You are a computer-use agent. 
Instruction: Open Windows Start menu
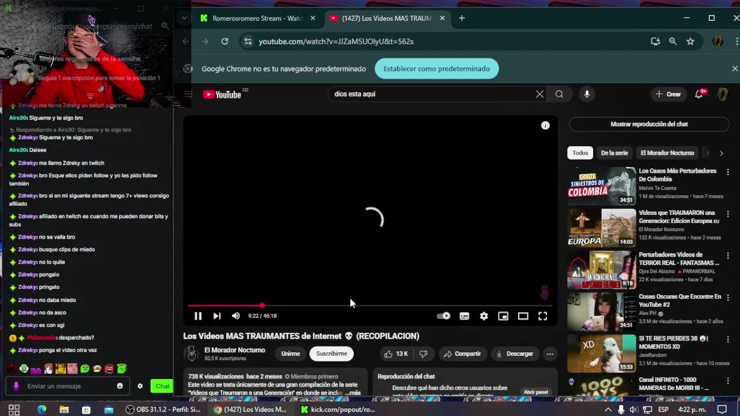pos(14,410)
